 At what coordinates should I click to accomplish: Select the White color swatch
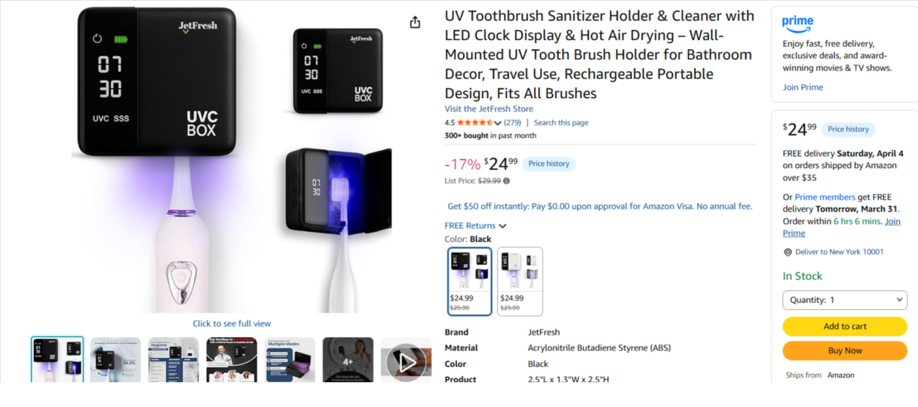pos(520,281)
